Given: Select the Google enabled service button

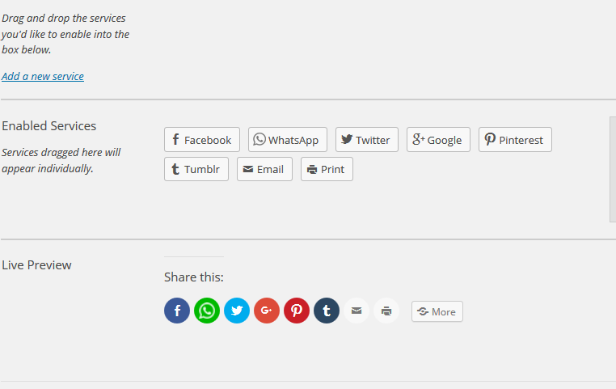Looking at the screenshot, I should [x=438, y=139].
